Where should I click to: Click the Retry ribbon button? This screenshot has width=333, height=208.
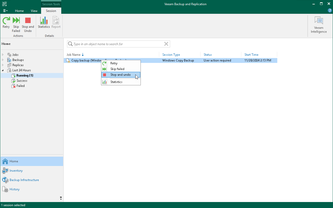pyautogui.click(x=6, y=23)
